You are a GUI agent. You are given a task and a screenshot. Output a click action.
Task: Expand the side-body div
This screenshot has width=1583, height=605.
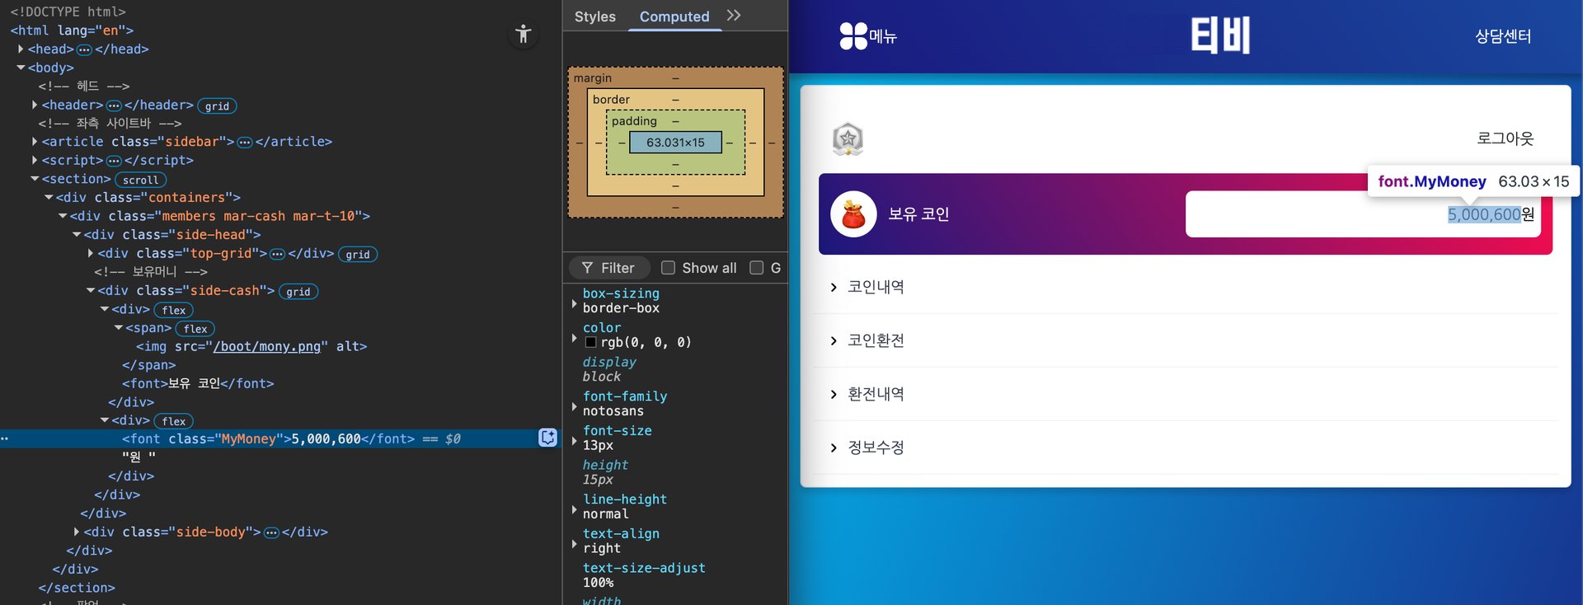coord(77,532)
